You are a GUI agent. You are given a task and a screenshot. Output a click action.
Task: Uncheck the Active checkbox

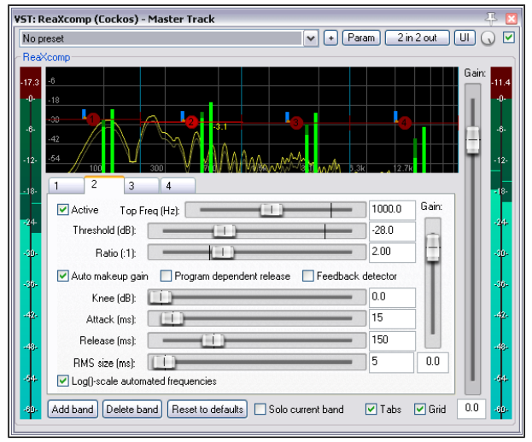[x=62, y=210]
